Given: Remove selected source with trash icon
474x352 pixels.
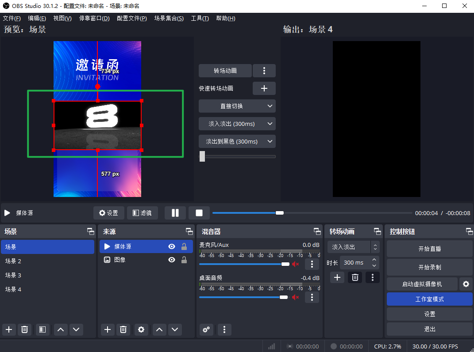Looking at the screenshot, I should point(123,329).
